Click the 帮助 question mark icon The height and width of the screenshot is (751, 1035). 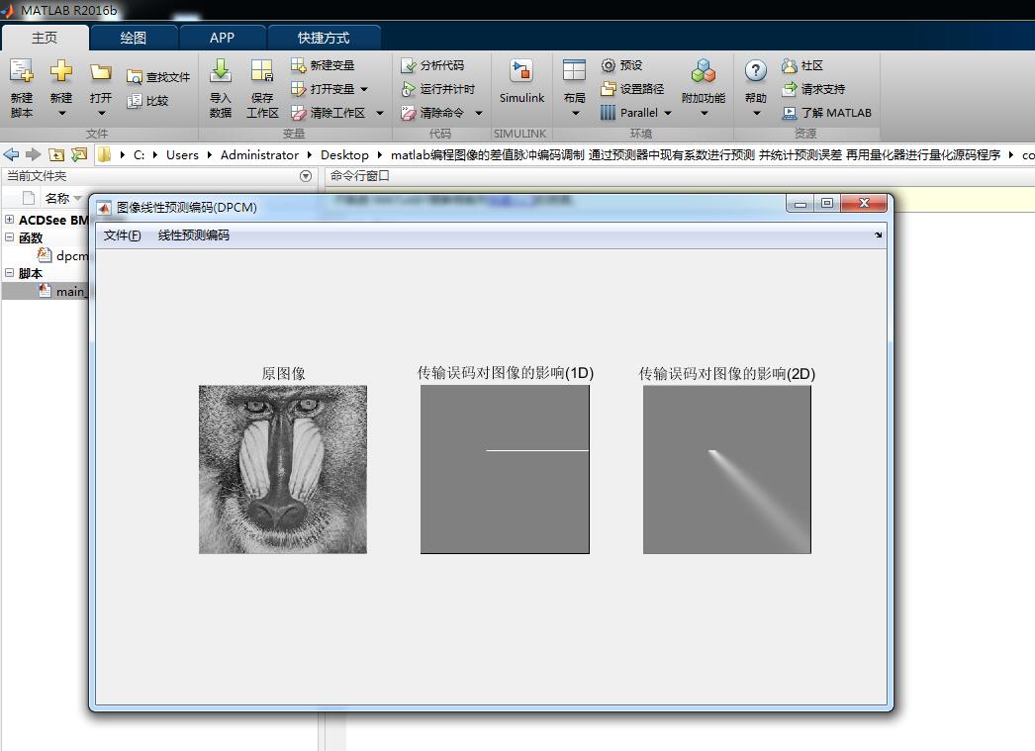755,70
